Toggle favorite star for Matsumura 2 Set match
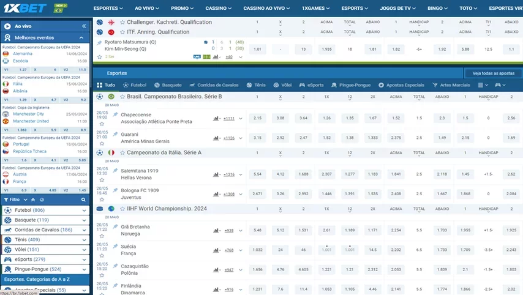The height and width of the screenshot is (295, 523). coord(99,57)
